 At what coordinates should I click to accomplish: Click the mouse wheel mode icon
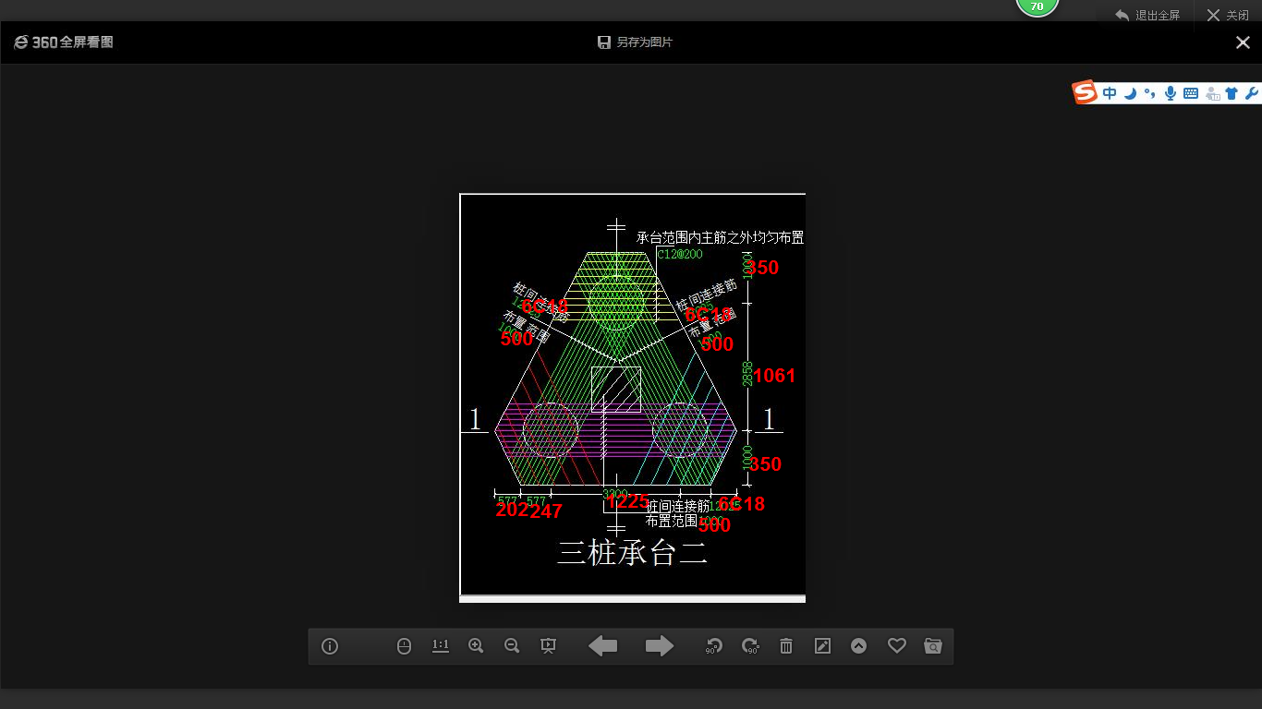click(x=404, y=646)
